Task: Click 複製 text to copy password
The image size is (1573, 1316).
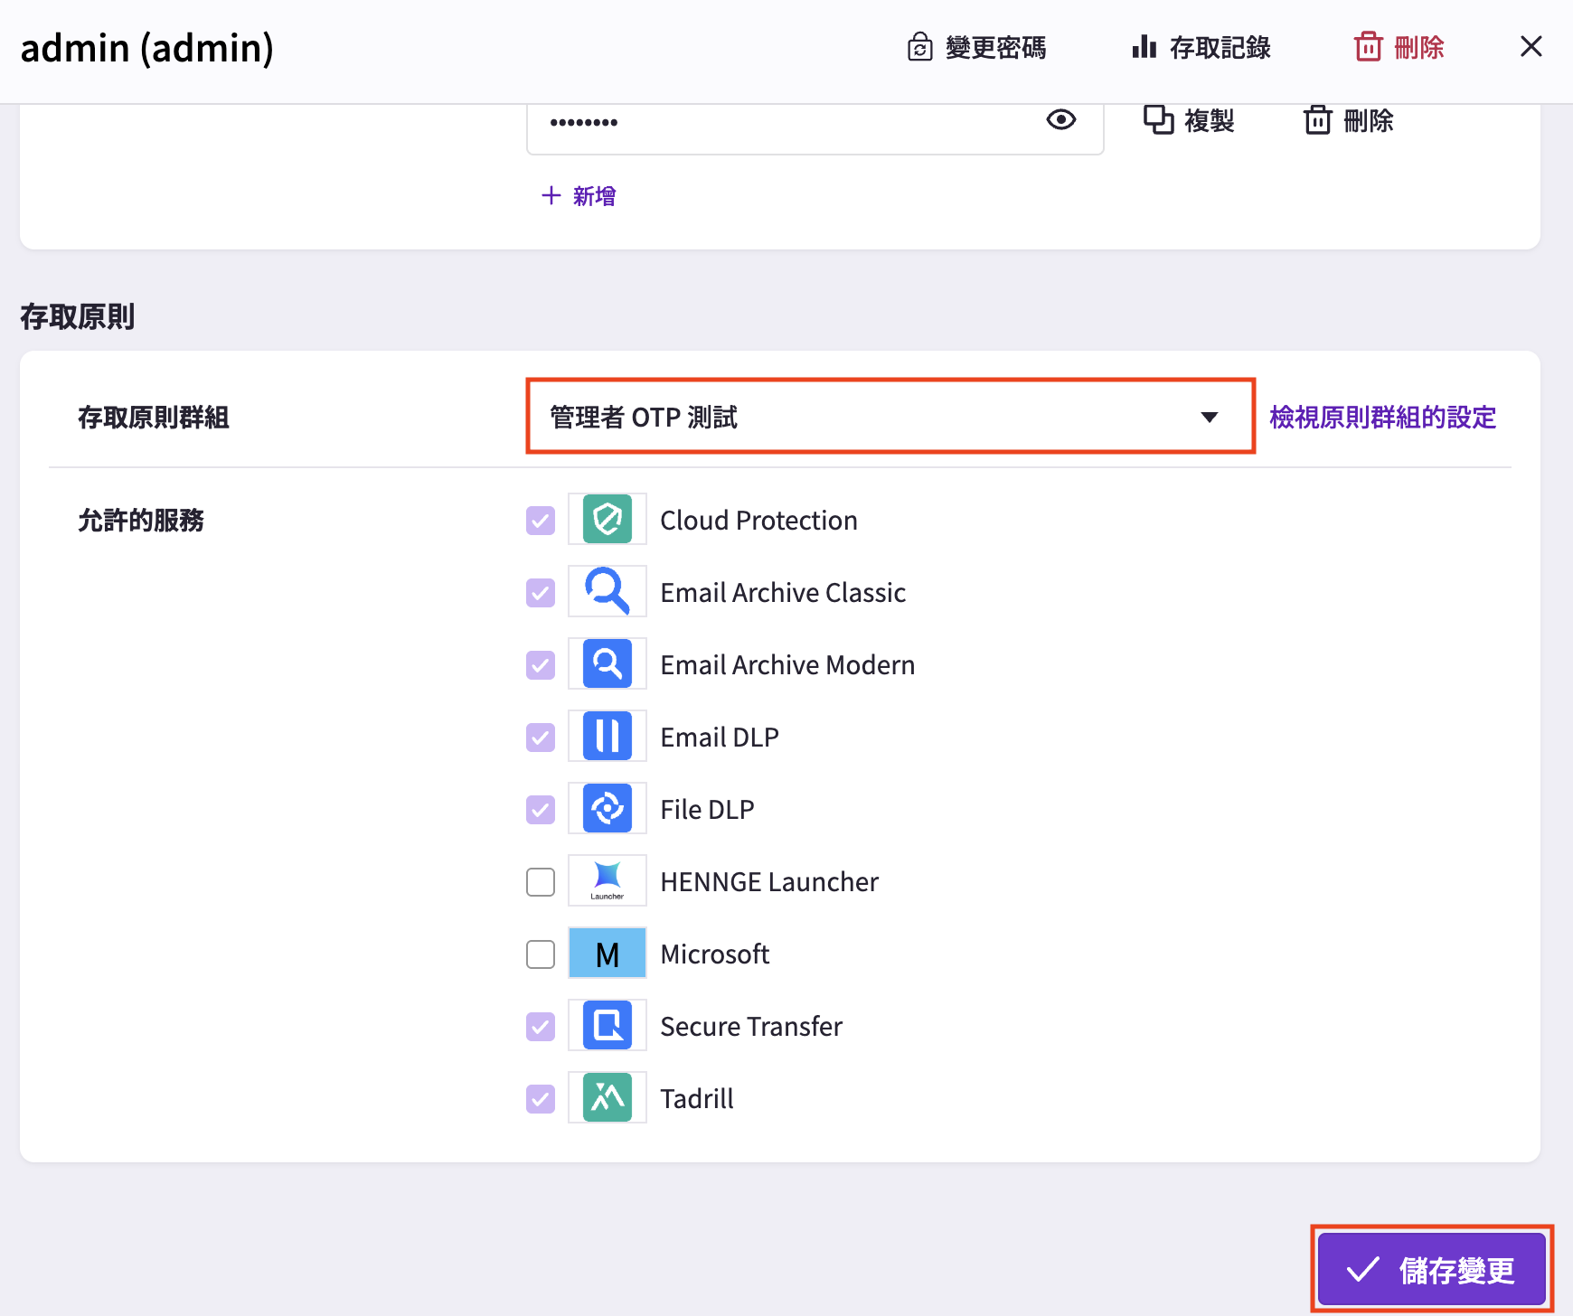Action: [x=1210, y=120]
